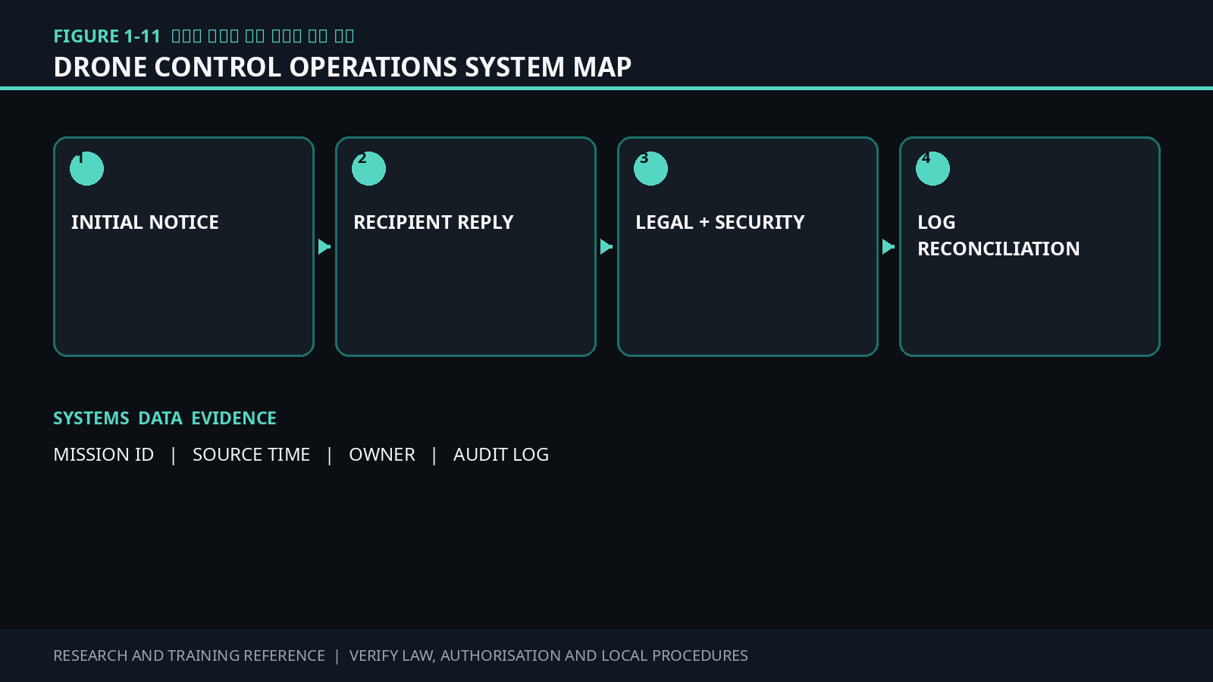This screenshot has width=1213, height=682.
Task: Click the MISSION ID label
Action: pos(104,454)
